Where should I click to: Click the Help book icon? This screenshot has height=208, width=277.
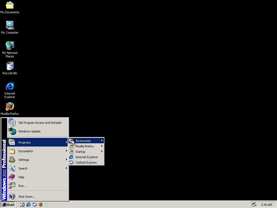12,177
